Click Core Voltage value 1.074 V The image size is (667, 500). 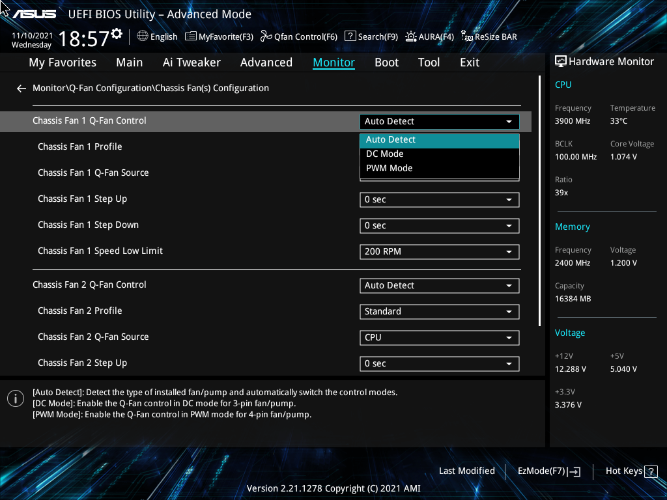tap(623, 157)
